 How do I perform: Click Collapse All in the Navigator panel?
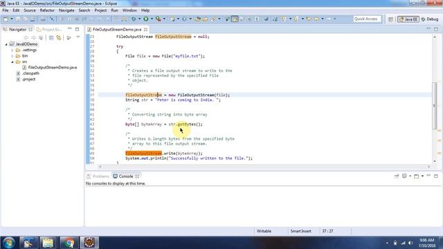(x=51, y=37)
